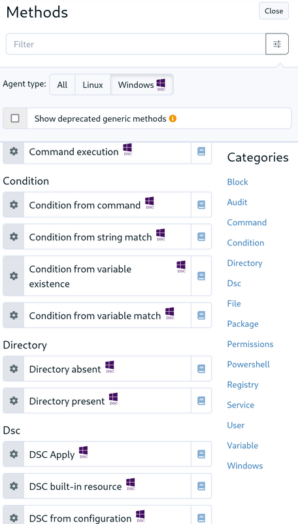The image size is (298, 524).
Task: Jump to the Registry category
Action: click(x=242, y=384)
